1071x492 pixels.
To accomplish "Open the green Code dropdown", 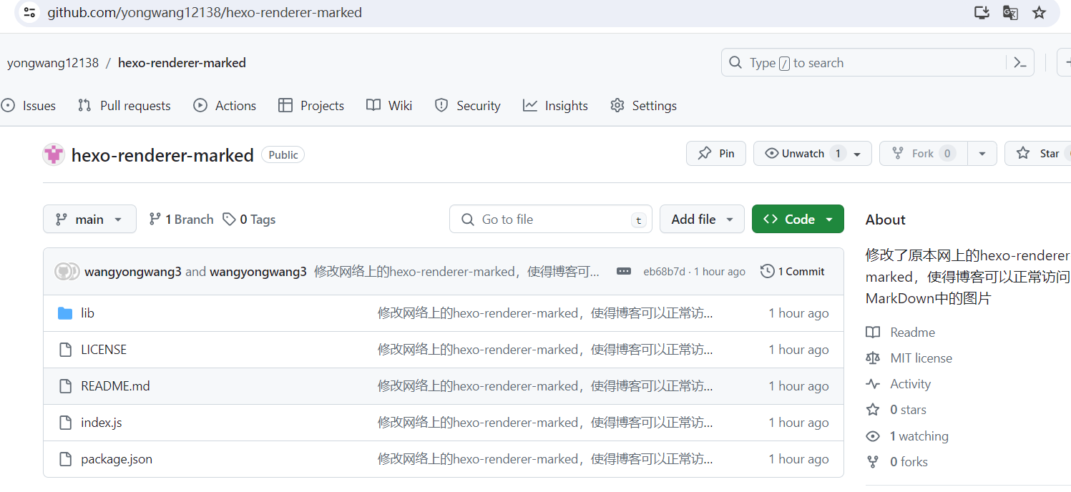I will coord(798,219).
